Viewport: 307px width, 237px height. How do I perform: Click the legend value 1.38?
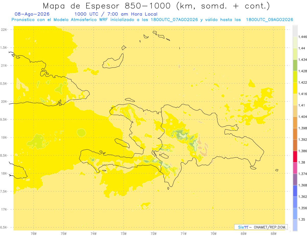pos(302,162)
